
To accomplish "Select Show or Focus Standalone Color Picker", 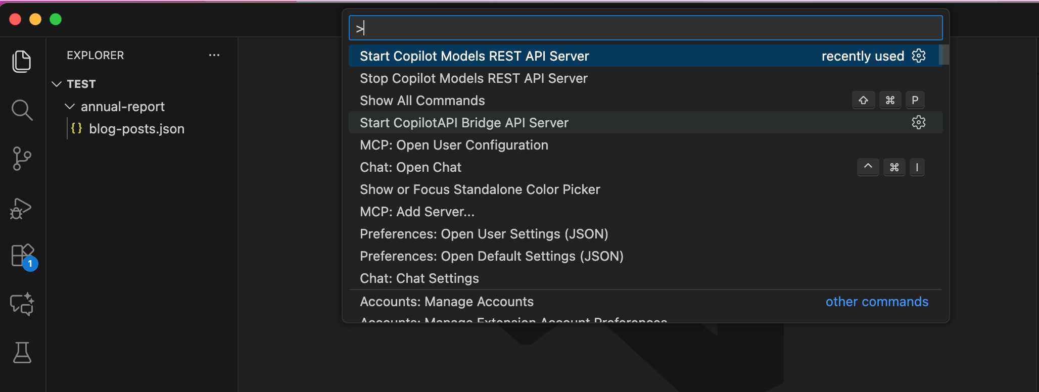I will point(480,189).
